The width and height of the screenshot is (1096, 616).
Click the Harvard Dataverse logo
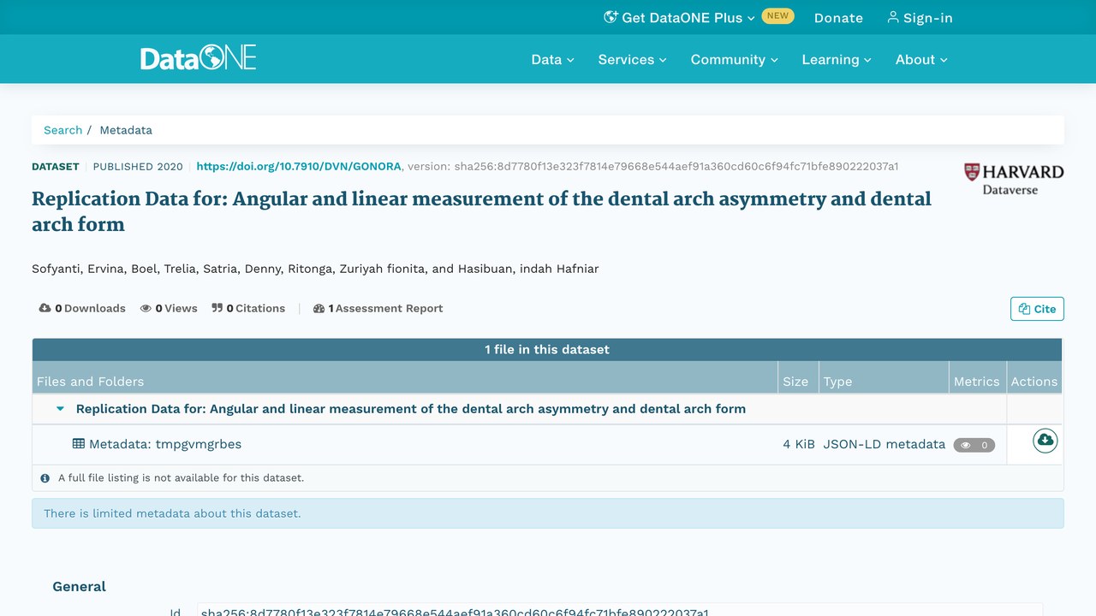click(1014, 180)
